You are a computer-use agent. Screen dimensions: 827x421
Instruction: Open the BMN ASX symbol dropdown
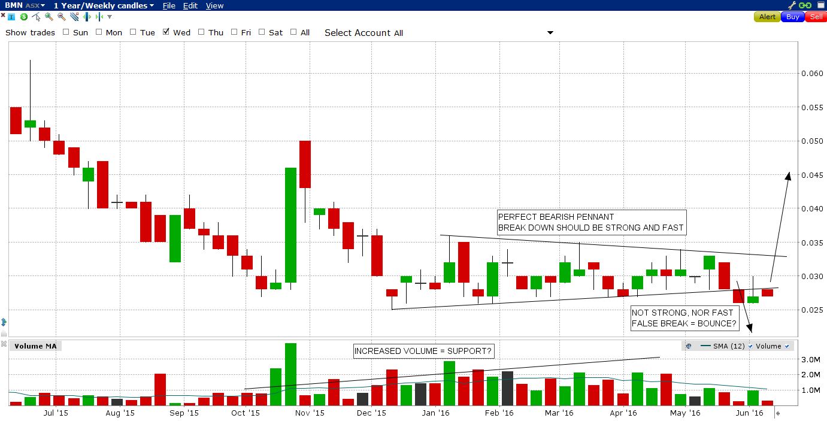(25, 5)
